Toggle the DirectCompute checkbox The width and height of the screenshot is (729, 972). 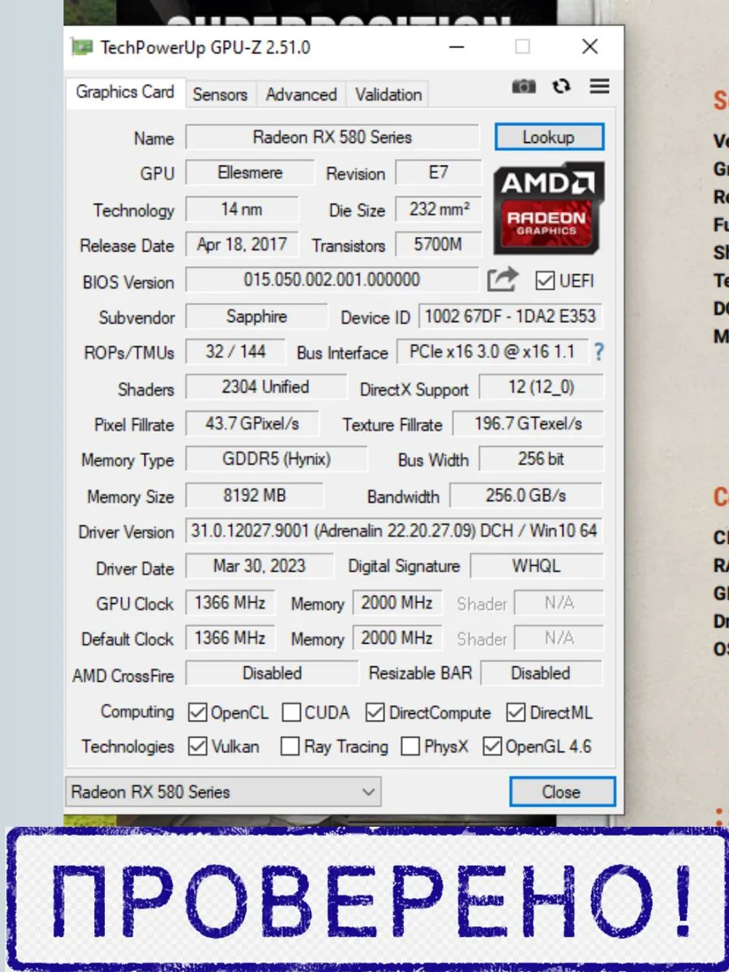[375, 712]
